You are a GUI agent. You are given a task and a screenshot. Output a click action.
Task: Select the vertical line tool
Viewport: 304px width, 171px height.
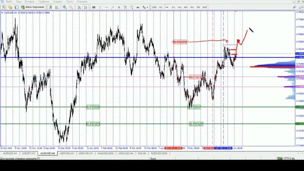(x=100, y=7)
